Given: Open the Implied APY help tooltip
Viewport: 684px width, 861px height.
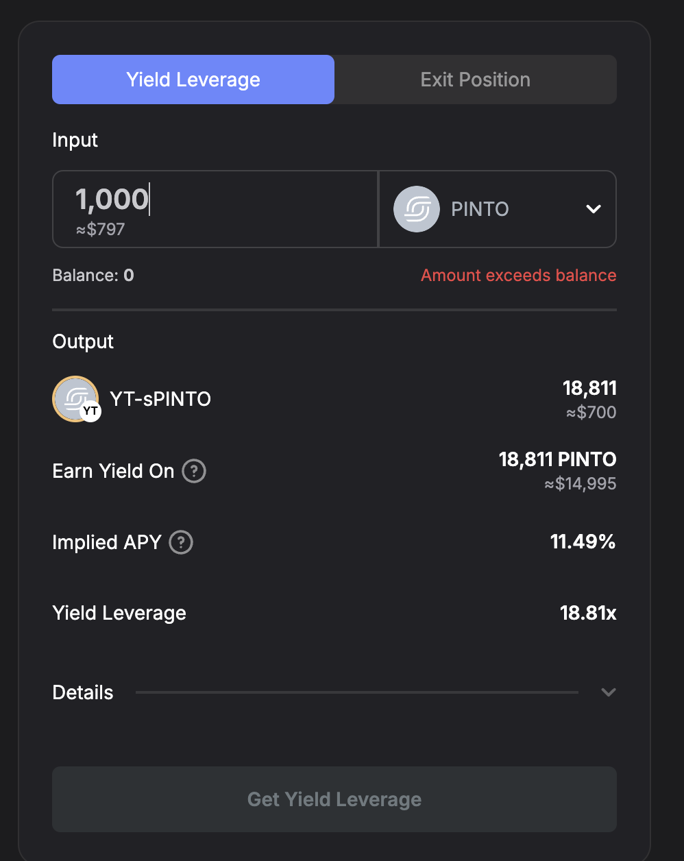Looking at the screenshot, I should click(x=181, y=542).
